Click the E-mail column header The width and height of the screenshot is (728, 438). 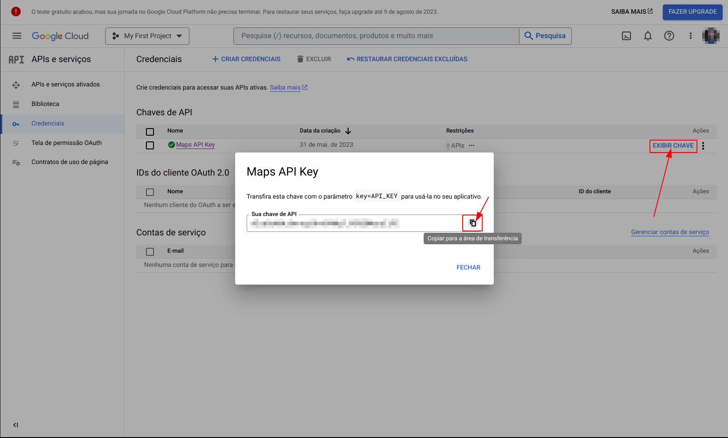175,251
